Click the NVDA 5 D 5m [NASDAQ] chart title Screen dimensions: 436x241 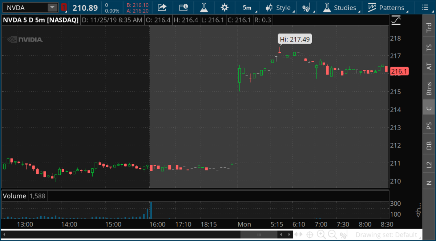click(41, 20)
